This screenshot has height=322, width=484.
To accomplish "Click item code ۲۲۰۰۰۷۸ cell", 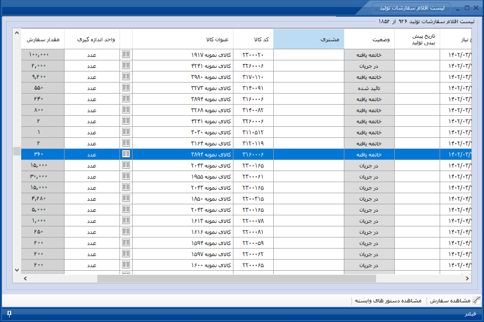I will (x=254, y=221).
